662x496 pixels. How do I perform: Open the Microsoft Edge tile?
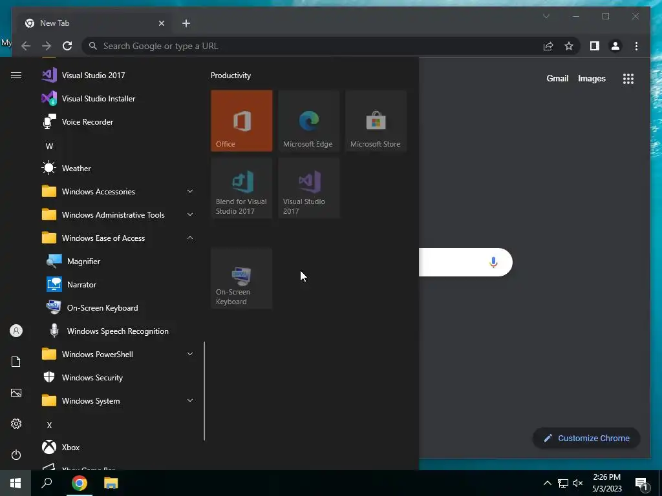tap(308, 121)
